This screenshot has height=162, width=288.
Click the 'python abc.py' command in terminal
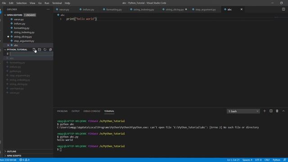(x=69, y=137)
